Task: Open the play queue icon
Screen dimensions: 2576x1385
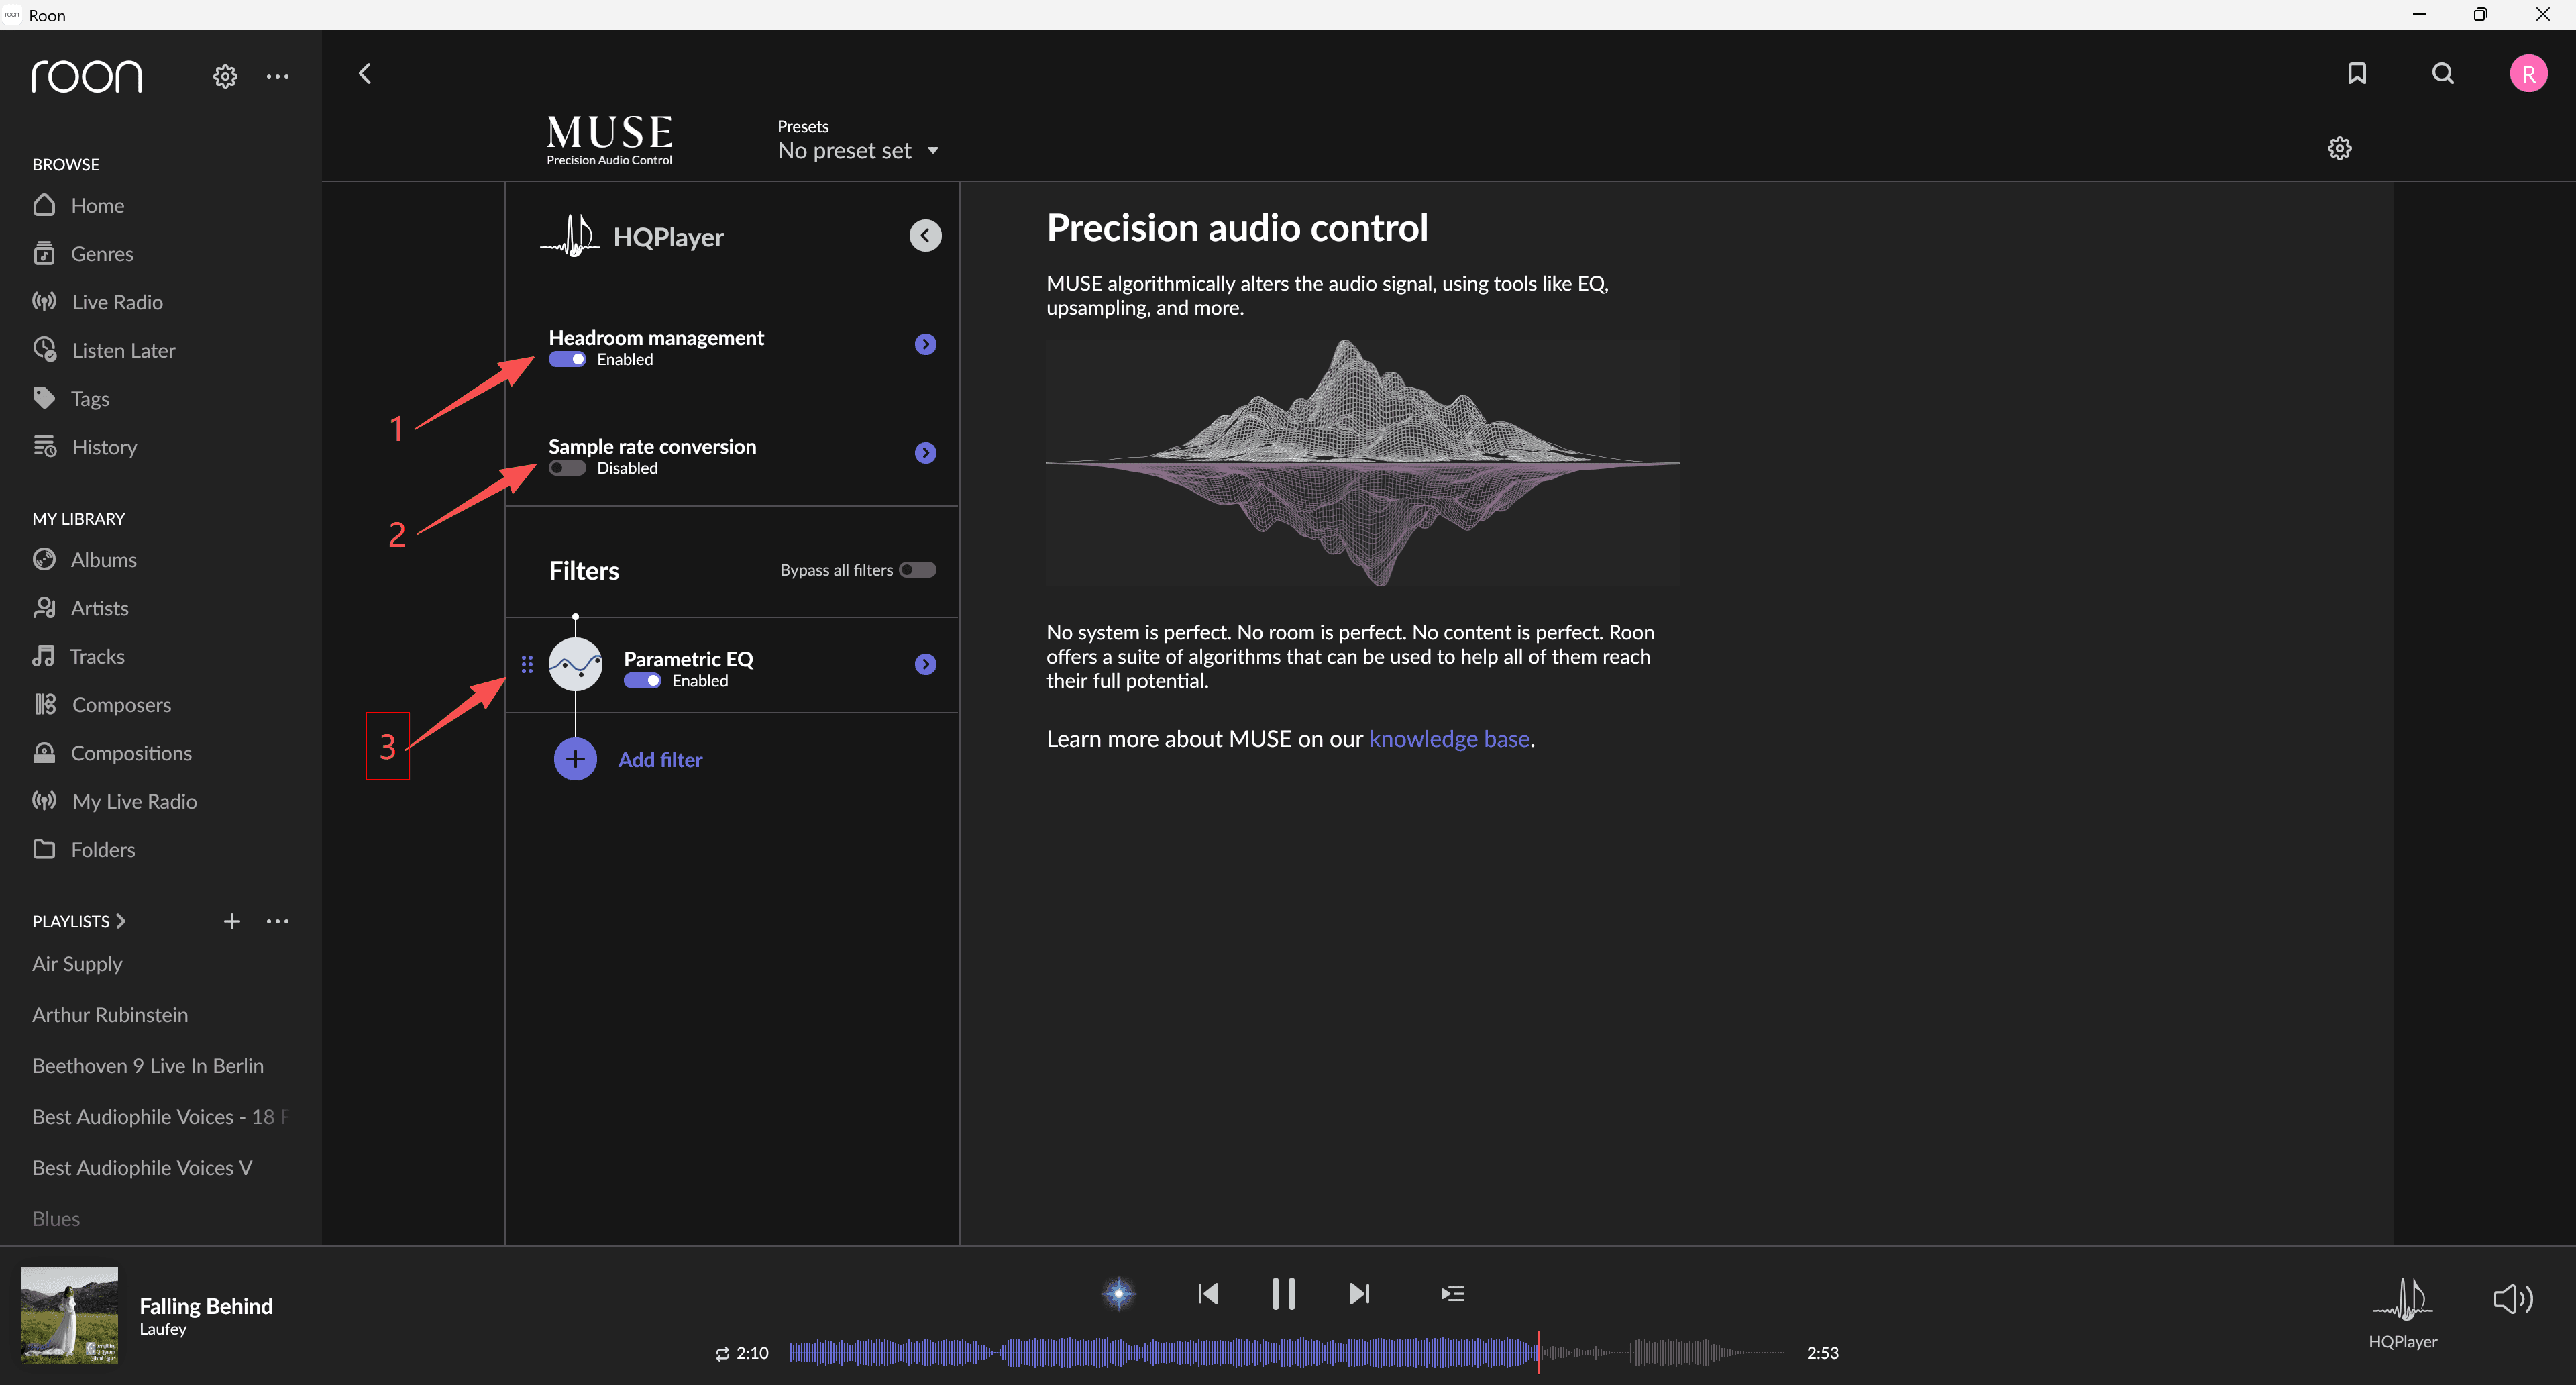Action: tap(1453, 1294)
